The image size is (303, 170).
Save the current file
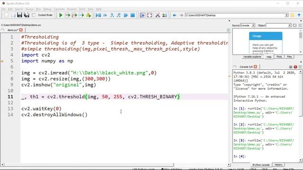19,15
